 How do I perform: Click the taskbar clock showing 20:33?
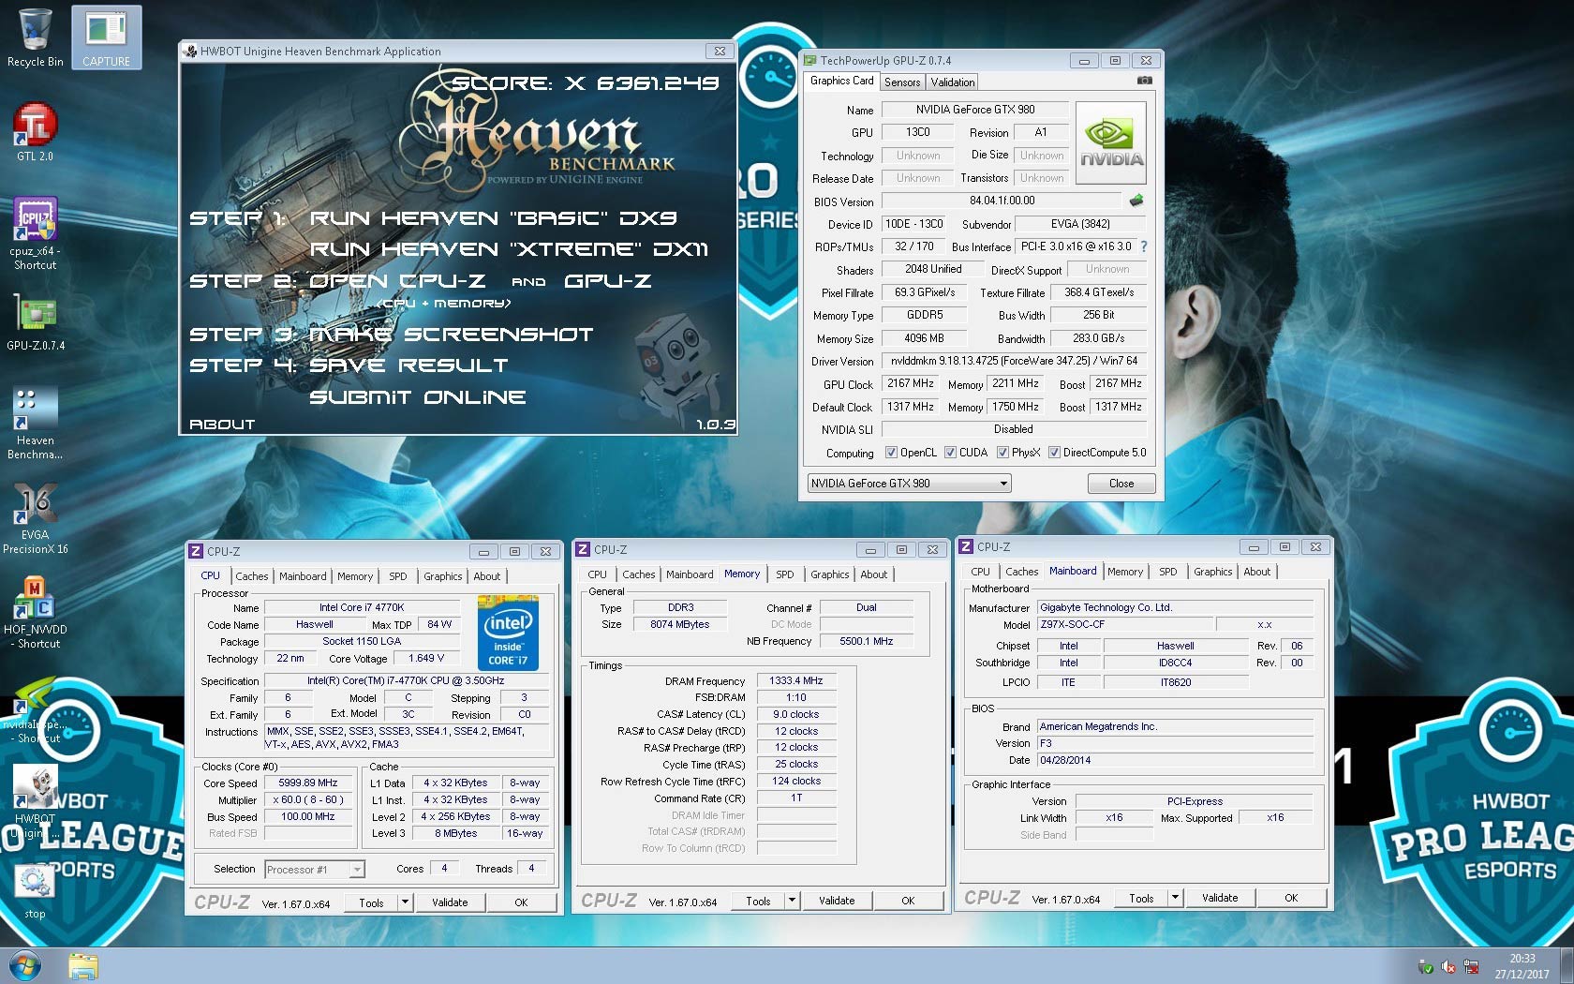coord(1522,966)
